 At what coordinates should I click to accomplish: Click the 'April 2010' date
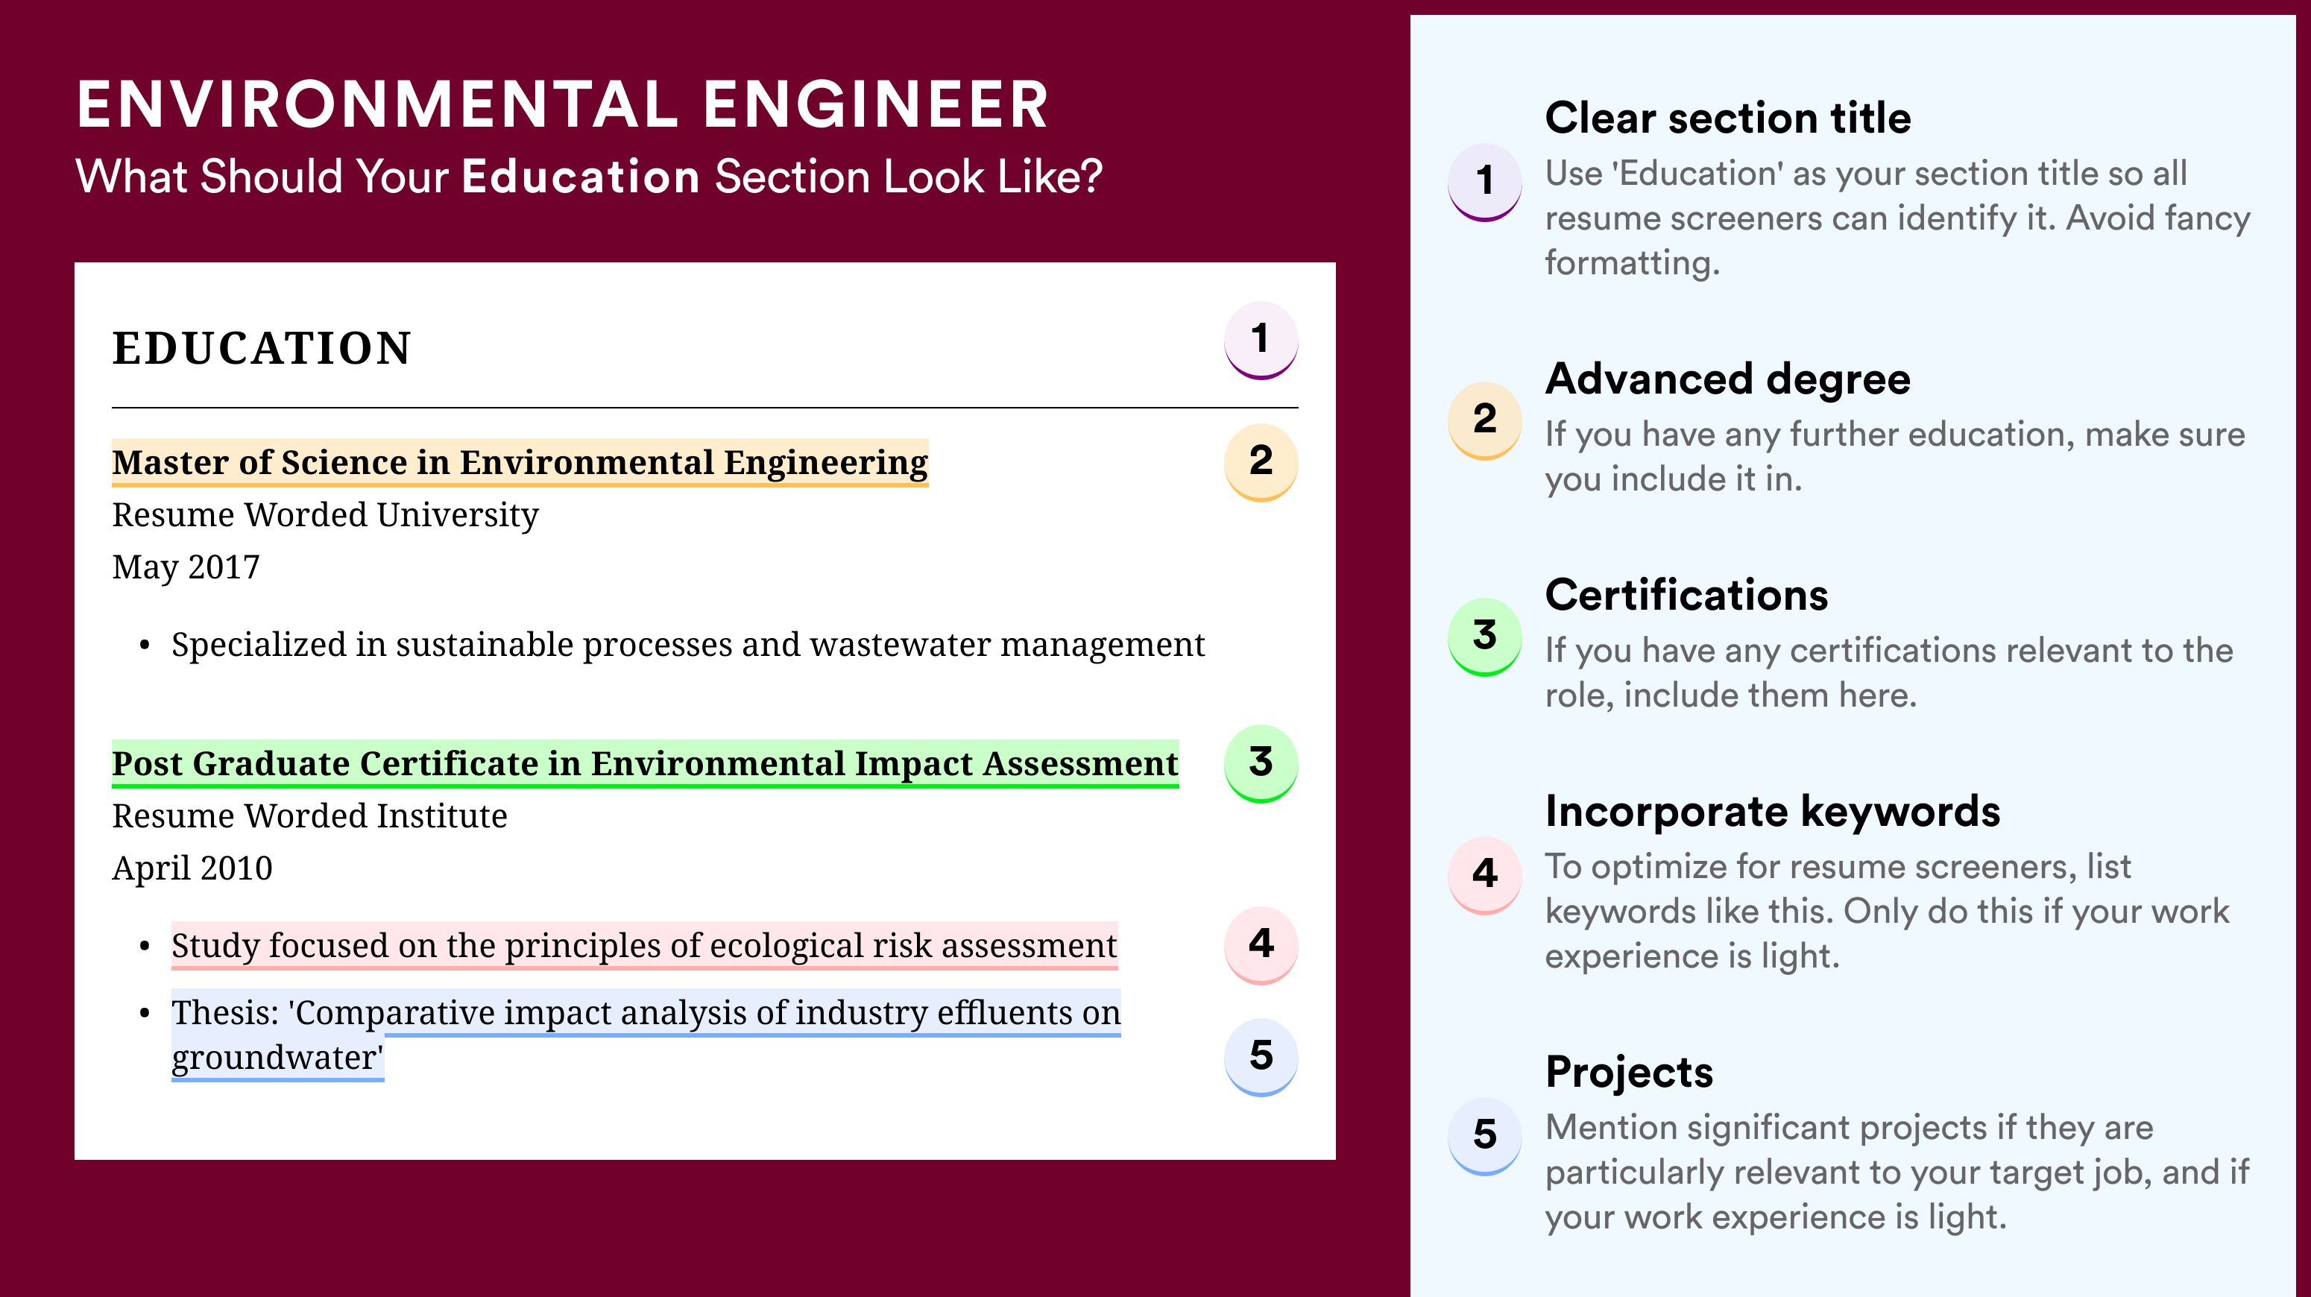[192, 868]
